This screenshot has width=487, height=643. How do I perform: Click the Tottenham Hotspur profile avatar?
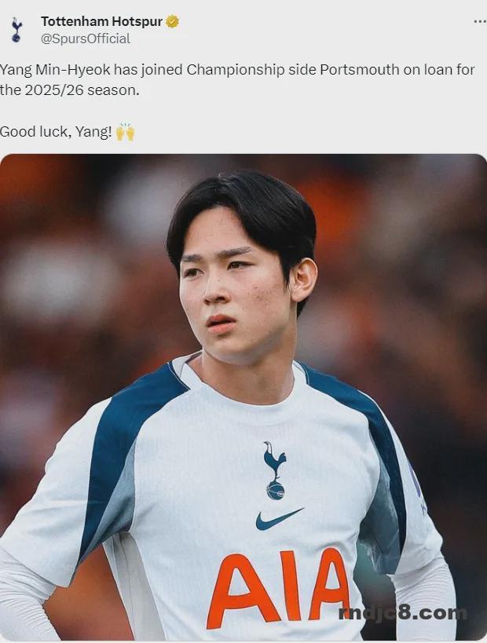coord(16,30)
